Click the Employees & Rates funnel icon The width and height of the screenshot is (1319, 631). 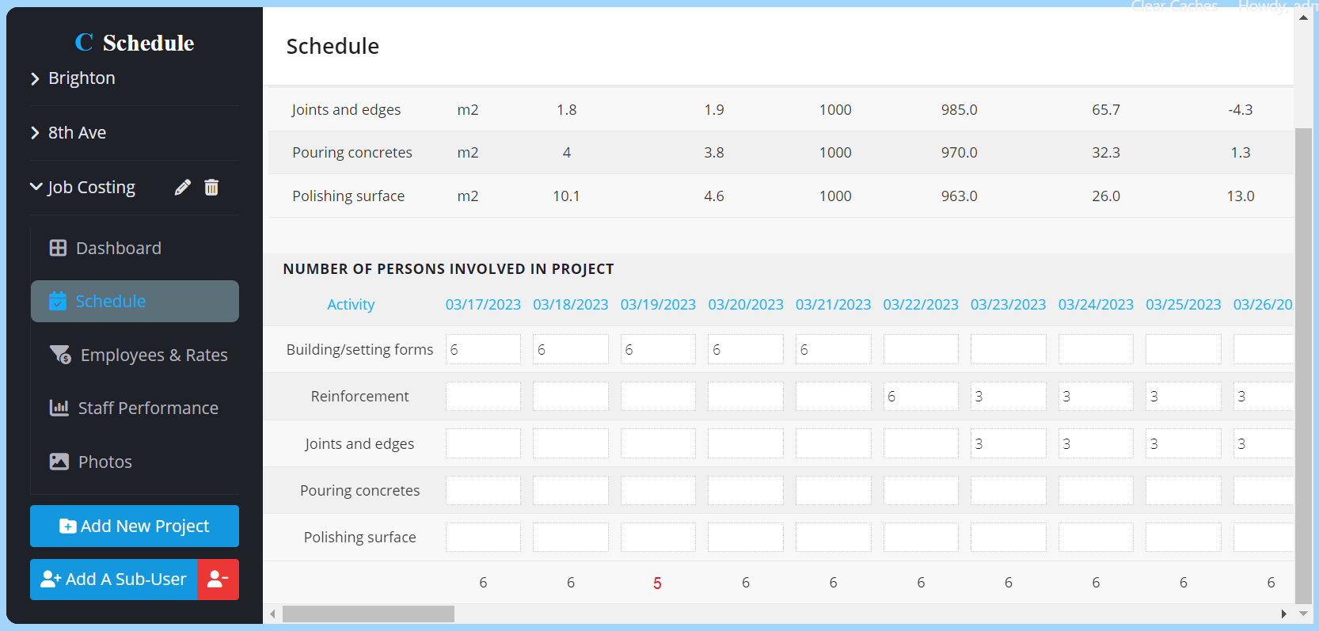tap(60, 355)
